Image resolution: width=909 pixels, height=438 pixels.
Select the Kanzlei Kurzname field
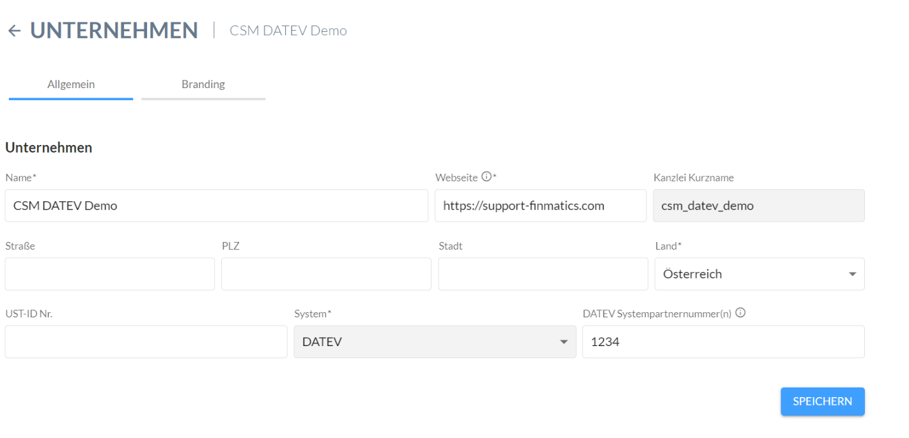click(759, 206)
